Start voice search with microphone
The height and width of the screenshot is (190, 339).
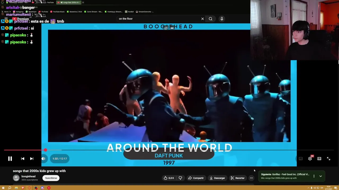[x=222, y=19]
